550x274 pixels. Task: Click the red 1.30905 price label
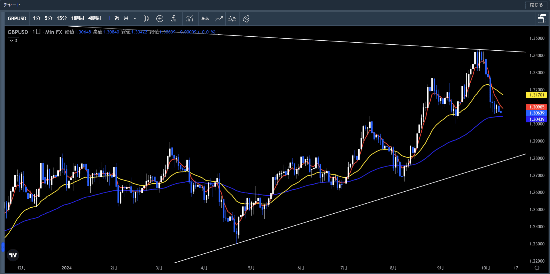coord(536,107)
